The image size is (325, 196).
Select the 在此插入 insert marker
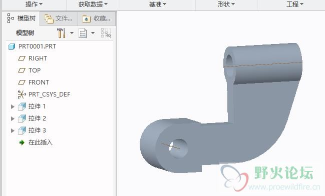tap(41, 142)
